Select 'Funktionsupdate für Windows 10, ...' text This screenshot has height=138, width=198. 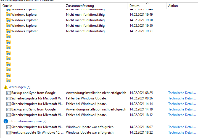[x=38, y=132]
